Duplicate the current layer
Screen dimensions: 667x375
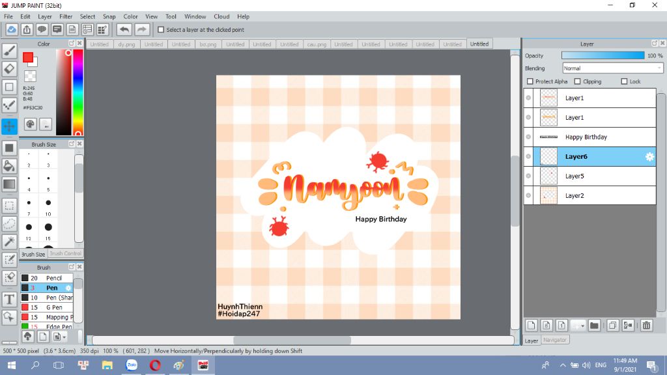point(612,326)
